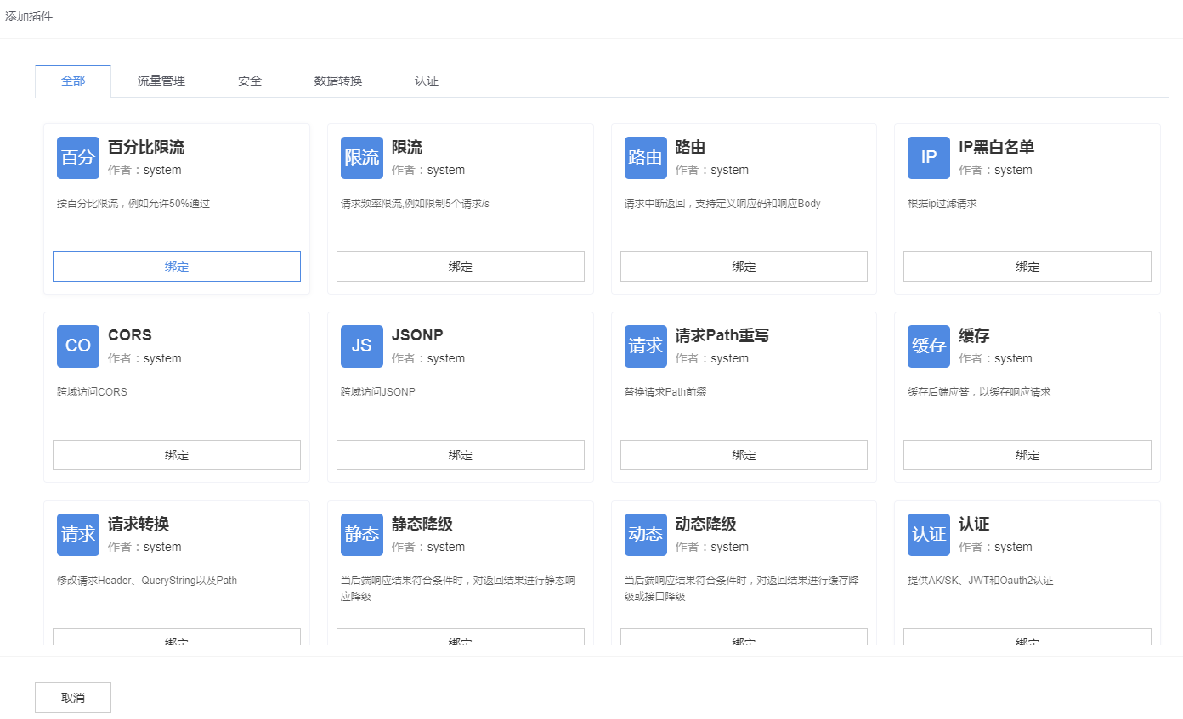
Task: Click the 缓存 plugin icon
Action: tap(929, 346)
